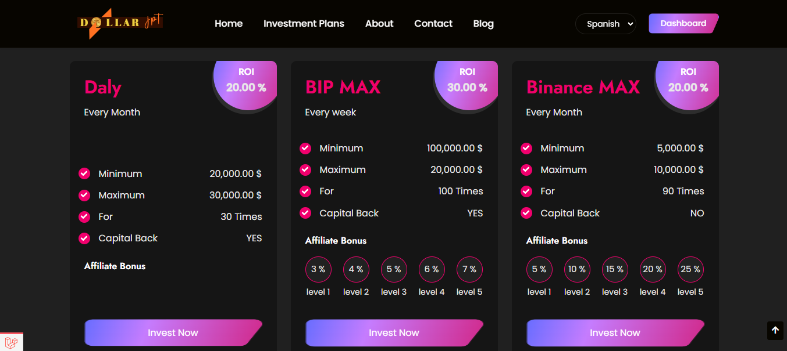This screenshot has width=787, height=351.
Task: Click the checkmark next to Capital Back in BIP MAX
Action: pyautogui.click(x=305, y=213)
